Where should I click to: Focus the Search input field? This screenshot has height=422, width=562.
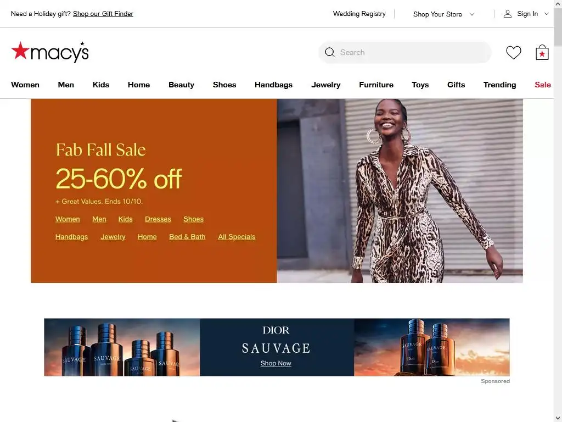[404, 52]
